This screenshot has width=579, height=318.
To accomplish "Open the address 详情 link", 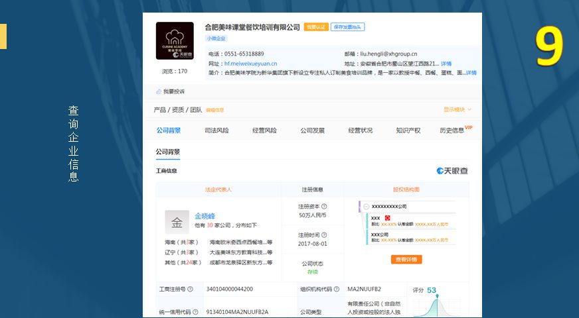I will (x=446, y=64).
